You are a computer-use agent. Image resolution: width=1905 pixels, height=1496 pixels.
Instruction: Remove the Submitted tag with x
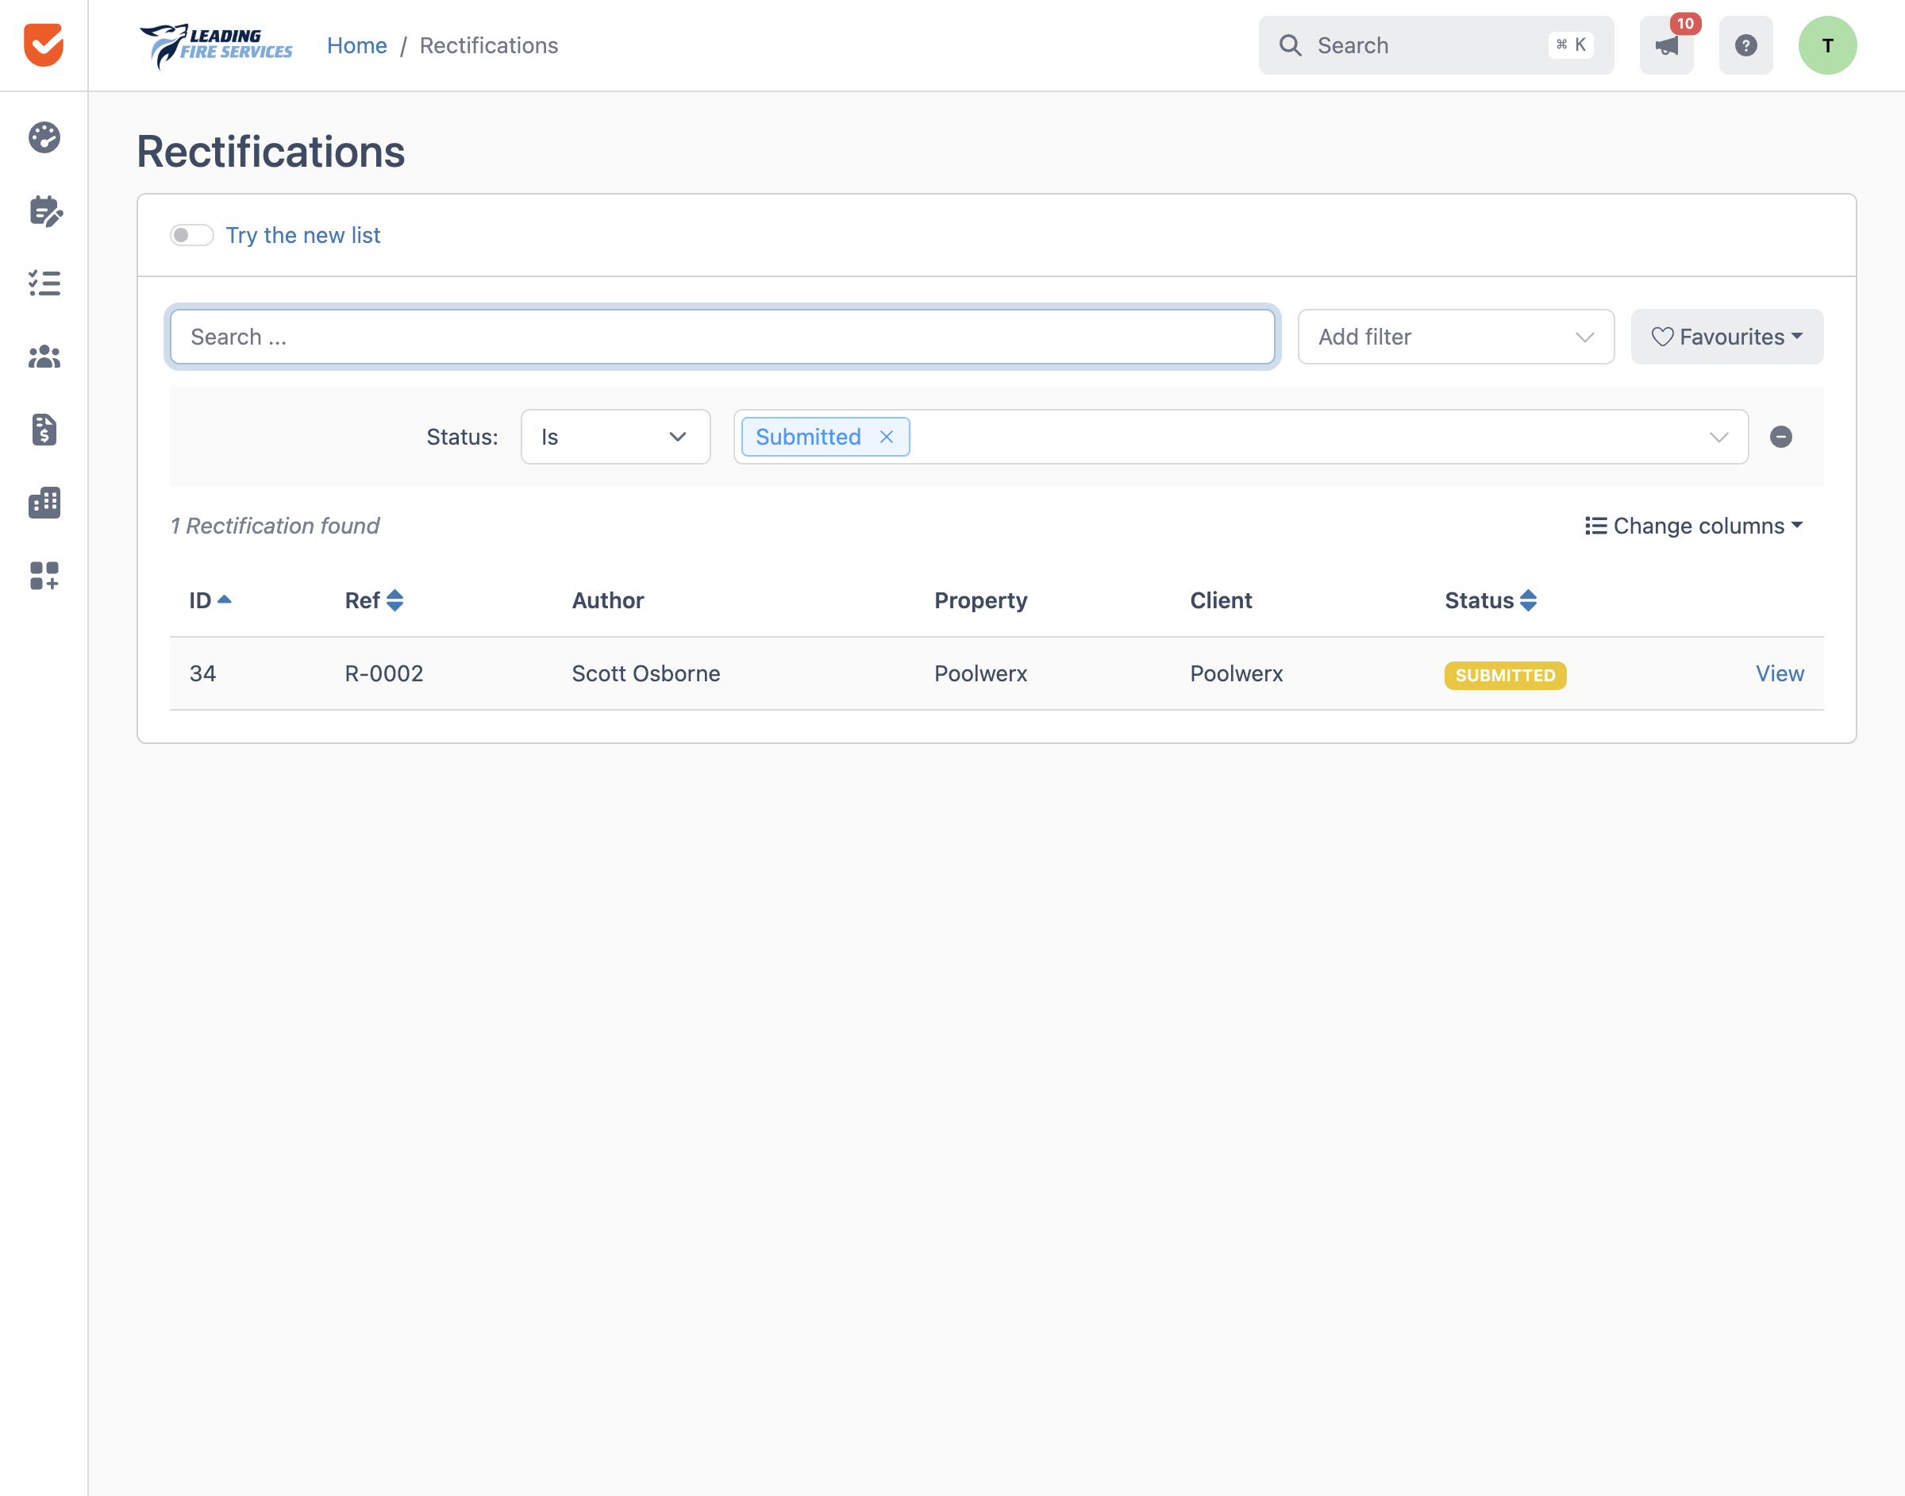click(x=886, y=437)
